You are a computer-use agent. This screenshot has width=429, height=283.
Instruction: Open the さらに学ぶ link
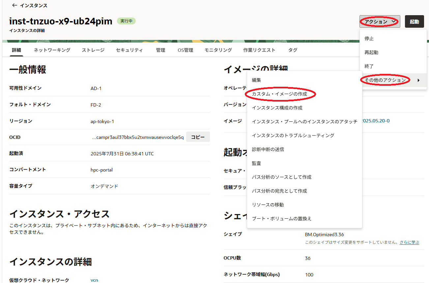point(409,242)
